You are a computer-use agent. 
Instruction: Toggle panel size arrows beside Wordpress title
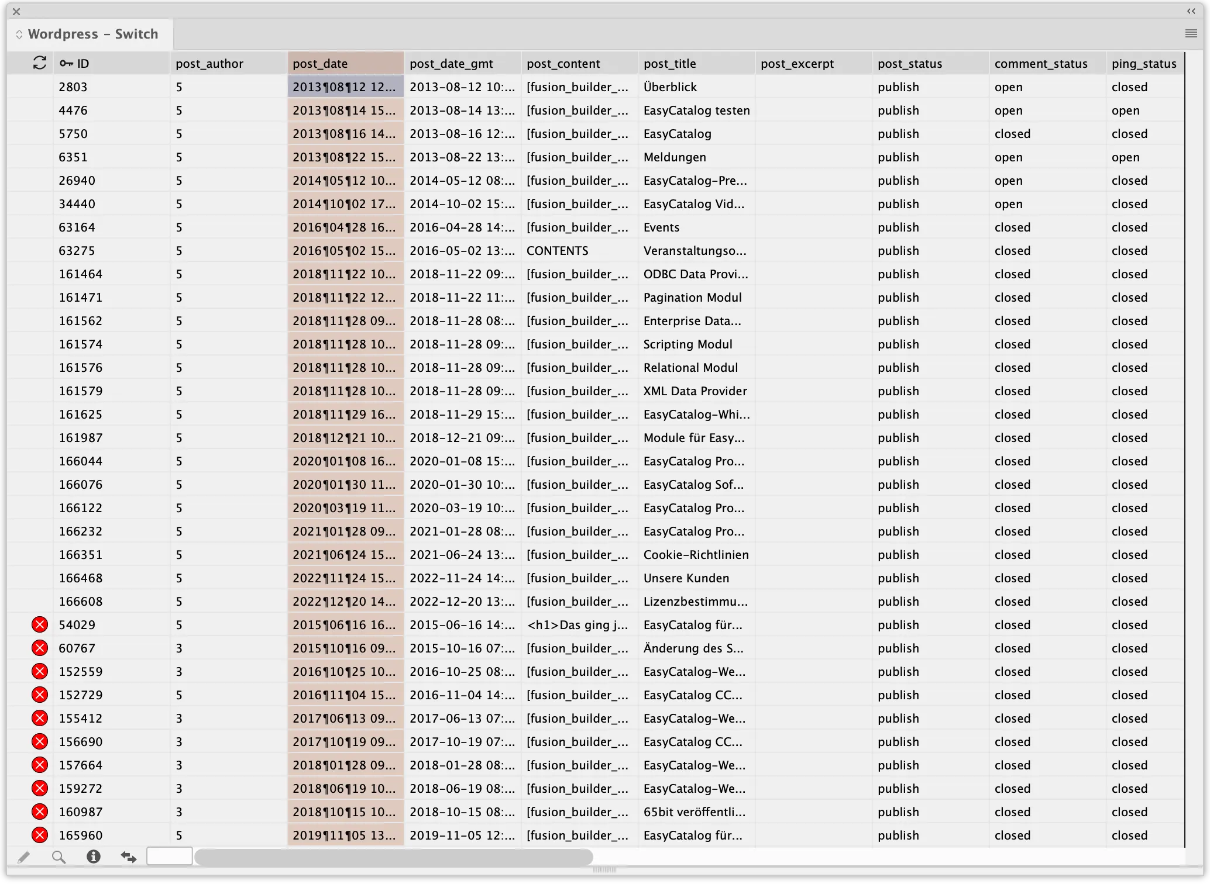tap(19, 34)
